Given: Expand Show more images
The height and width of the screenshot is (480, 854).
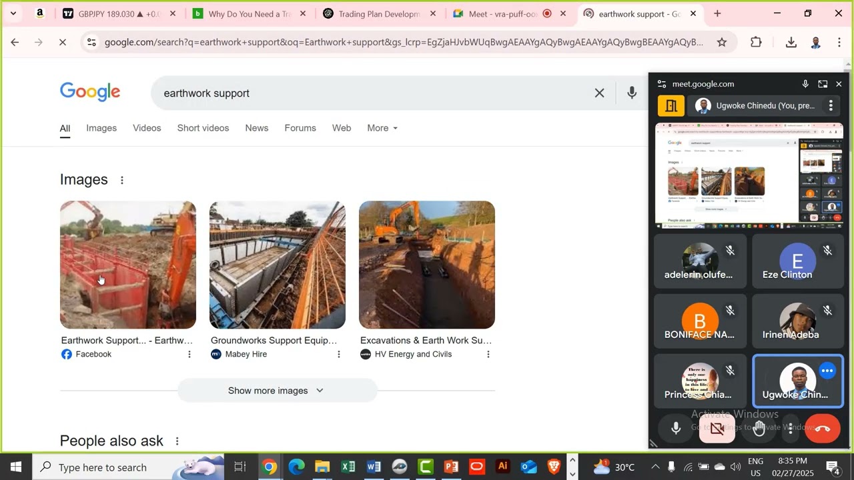Looking at the screenshot, I should coord(277,391).
